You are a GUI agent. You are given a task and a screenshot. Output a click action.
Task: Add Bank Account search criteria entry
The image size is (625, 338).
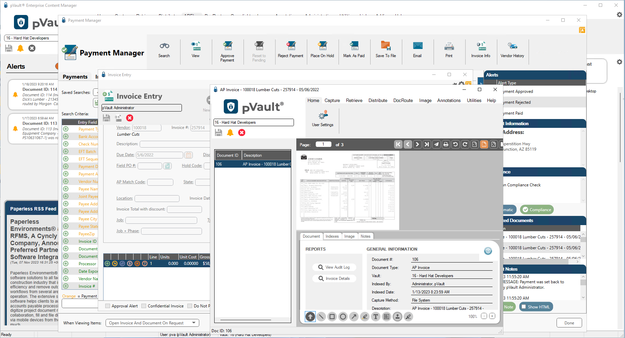click(x=66, y=137)
